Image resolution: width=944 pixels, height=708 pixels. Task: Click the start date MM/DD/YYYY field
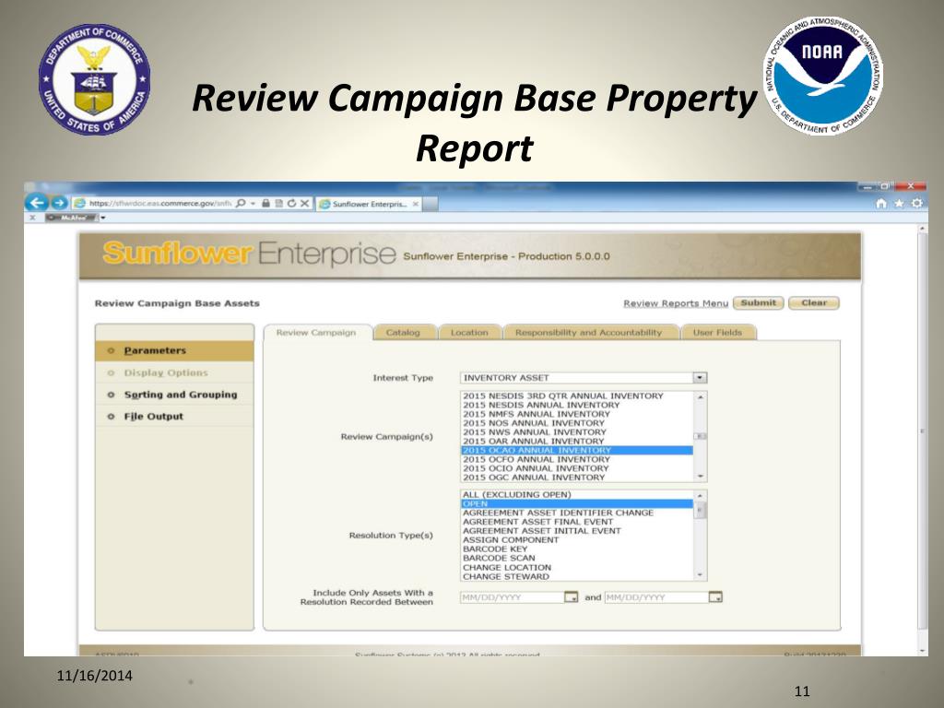pyautogui.click(x=512, y=597)
